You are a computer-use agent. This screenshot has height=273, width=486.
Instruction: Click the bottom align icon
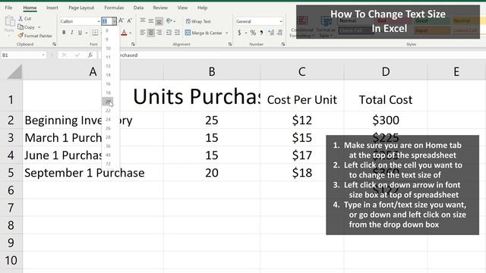pos(159,20)
